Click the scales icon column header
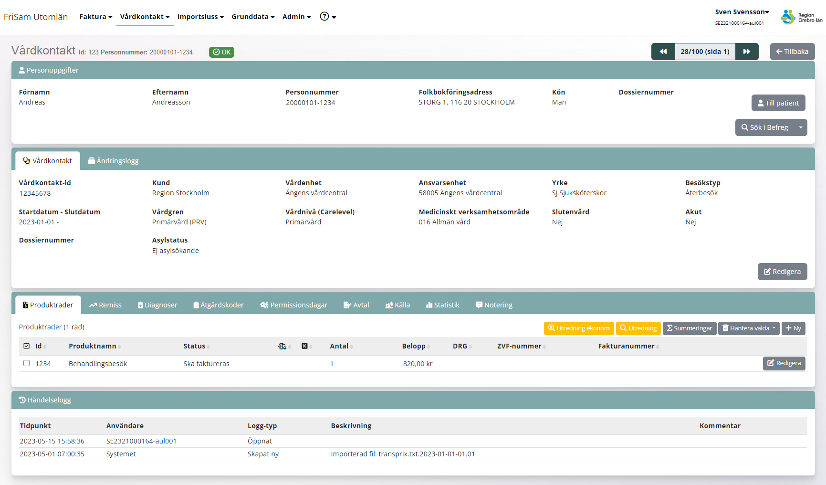This screenshot has height=485, width=826. click(x=282, y=346)
